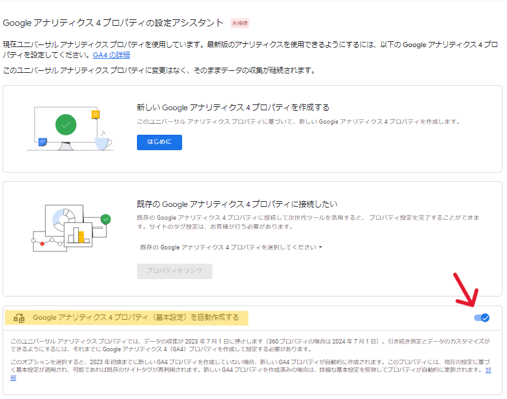Viewport: 507px width, 399px height.
Task: Open the existing GA4 property selection dropdown
Action: [x=231, y=248]
